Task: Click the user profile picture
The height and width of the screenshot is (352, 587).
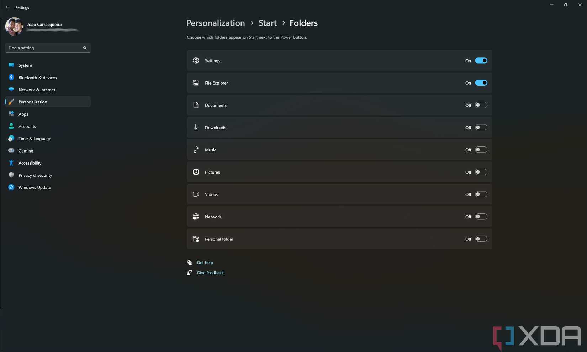Action: (14, 27)
